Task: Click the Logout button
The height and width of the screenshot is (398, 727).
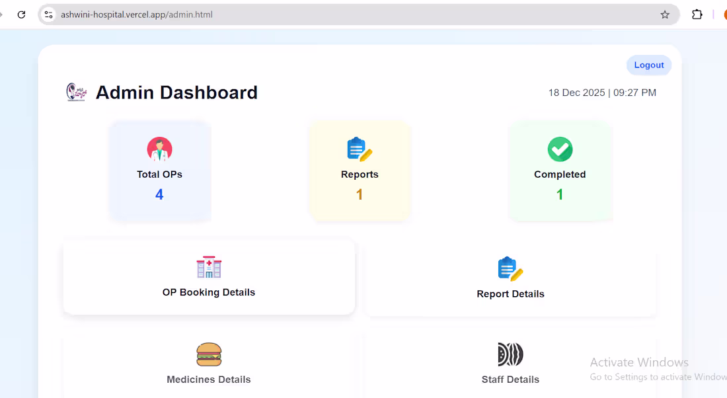Action: 648,65
